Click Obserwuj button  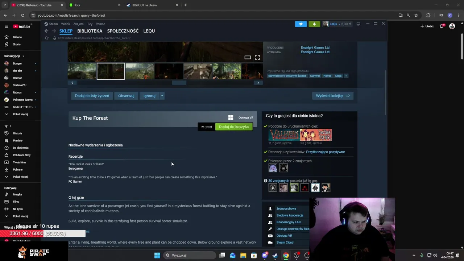[126, 96]
